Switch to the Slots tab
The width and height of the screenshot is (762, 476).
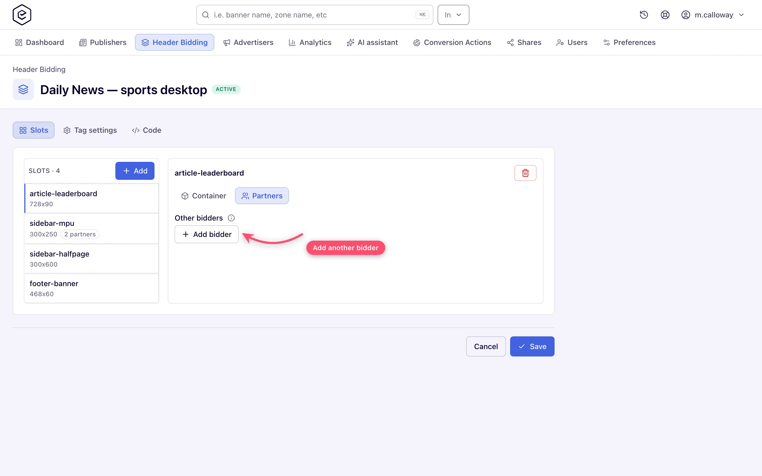pyautogui.click(x=34, y=130)
